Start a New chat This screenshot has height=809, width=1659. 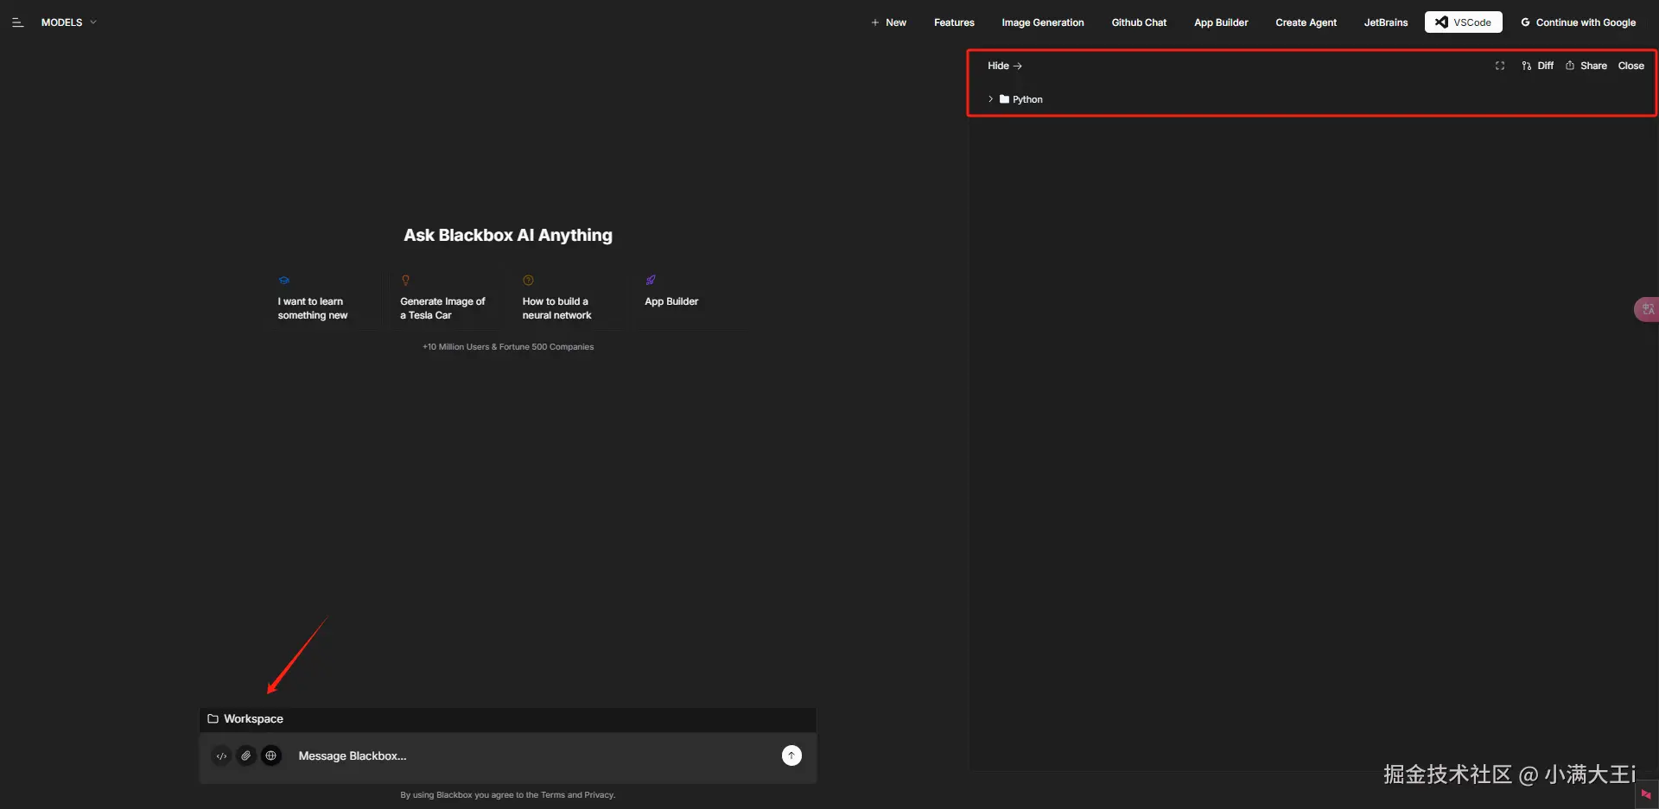[x=888, y=22]
